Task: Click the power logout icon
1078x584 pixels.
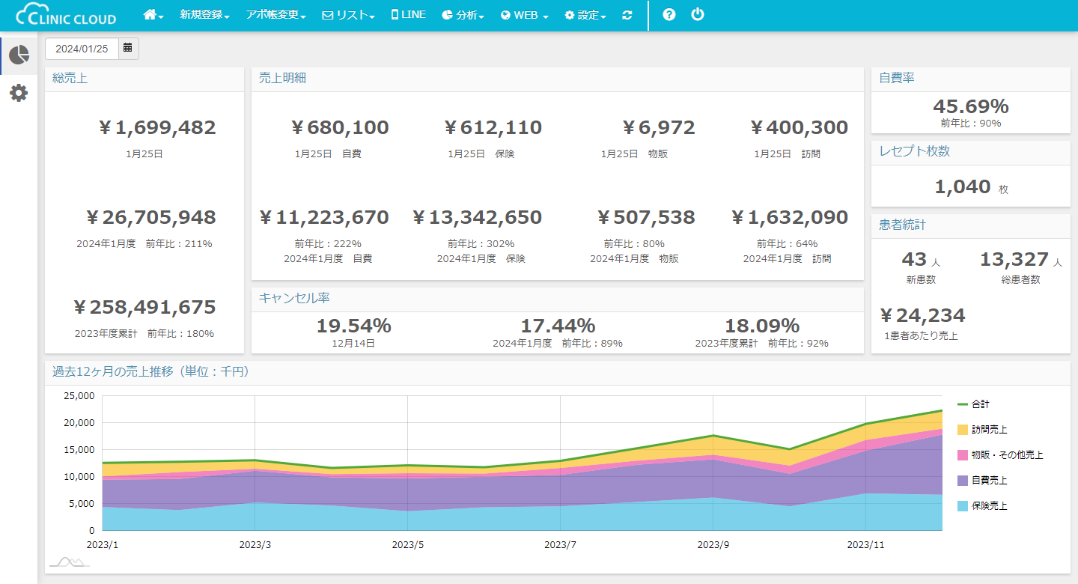Action: tap(698, 14)
